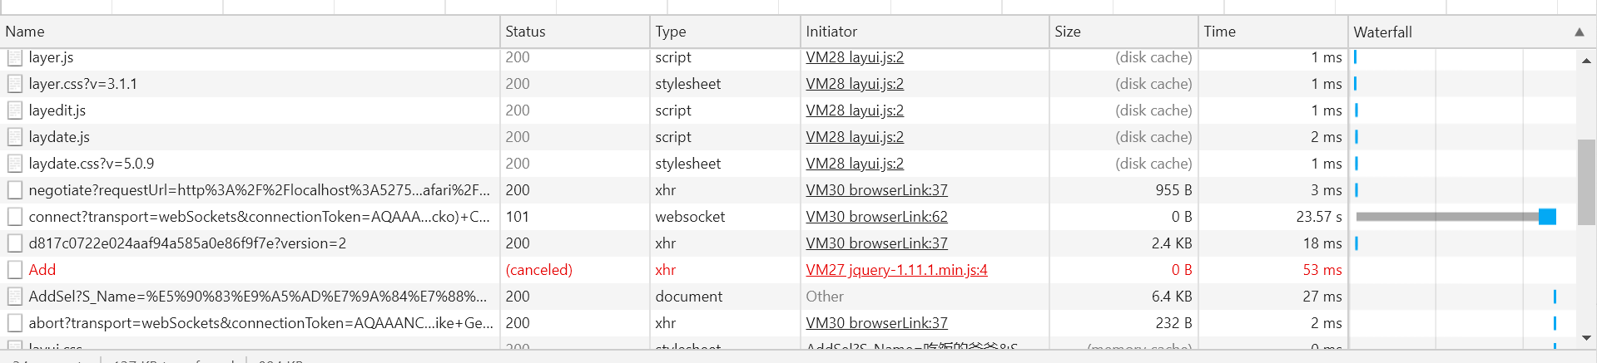Click the icon beside laydate.css?v=5.0.9

click(14, 164)
